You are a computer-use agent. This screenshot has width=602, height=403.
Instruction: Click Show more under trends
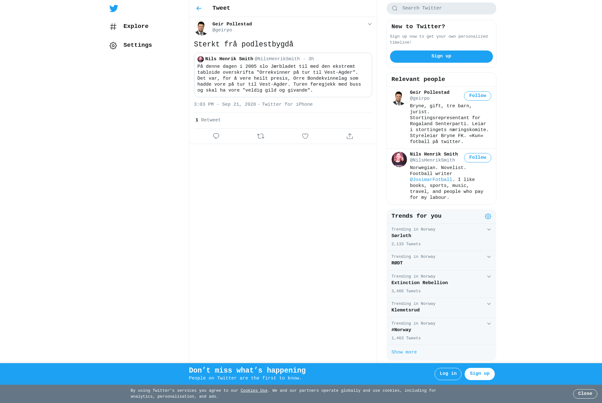(404, 352)
